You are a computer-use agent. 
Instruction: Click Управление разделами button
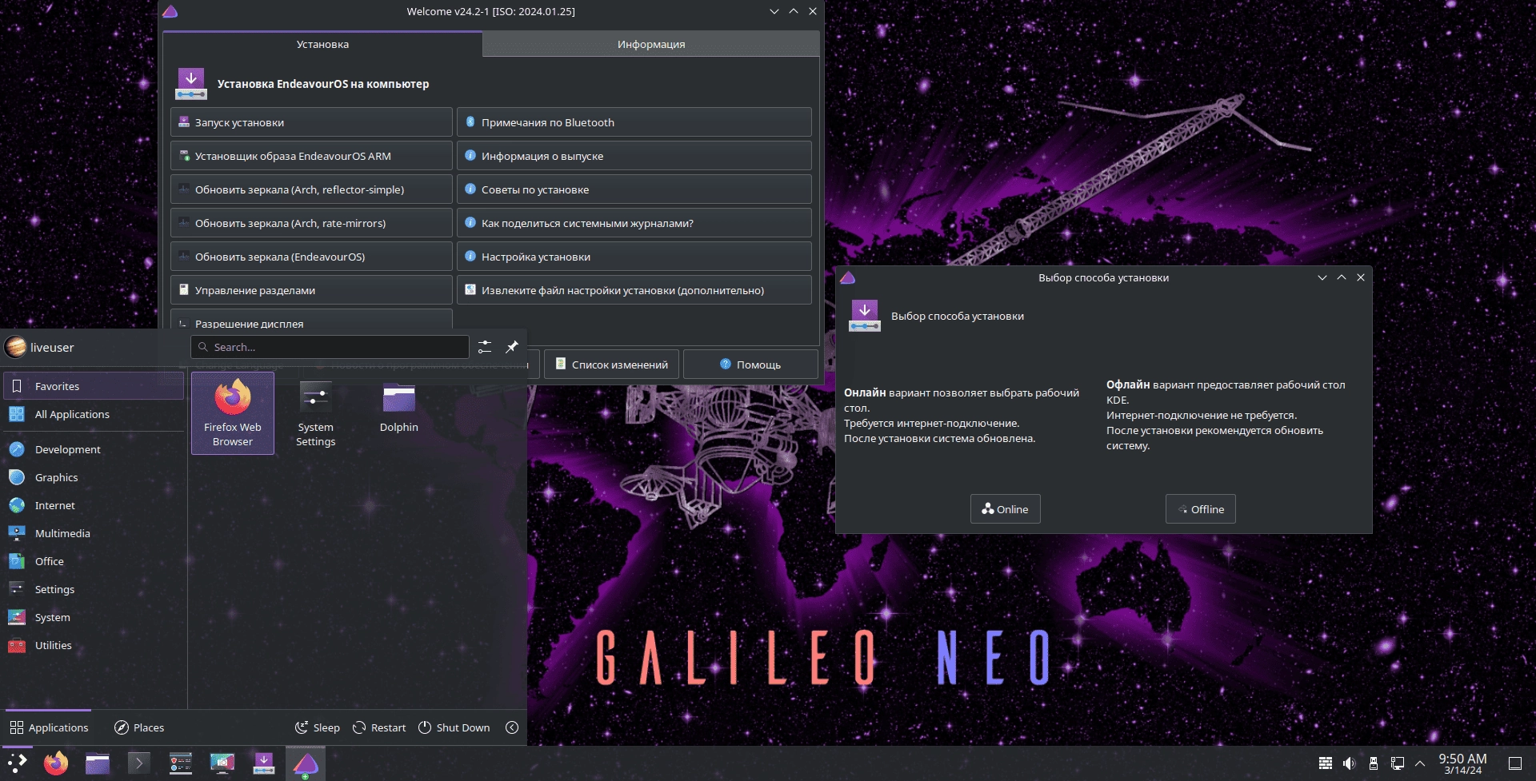click(311, 290)
